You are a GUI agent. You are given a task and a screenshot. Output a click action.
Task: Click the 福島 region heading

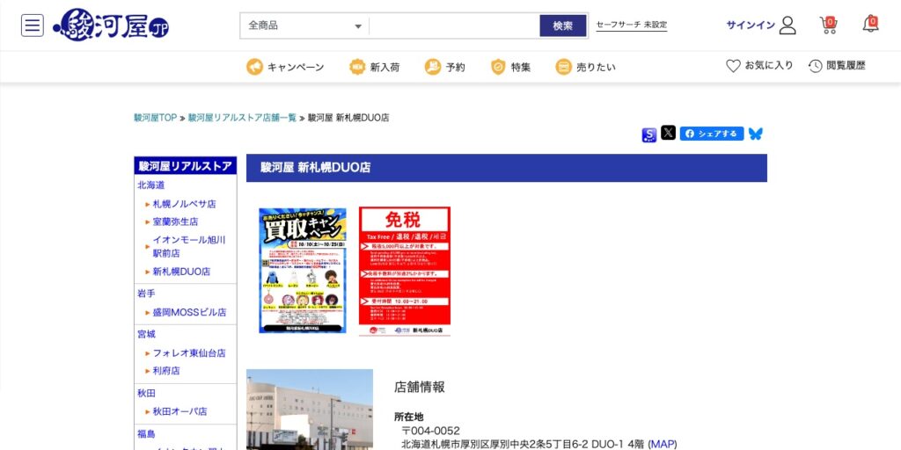pos(146,434)
